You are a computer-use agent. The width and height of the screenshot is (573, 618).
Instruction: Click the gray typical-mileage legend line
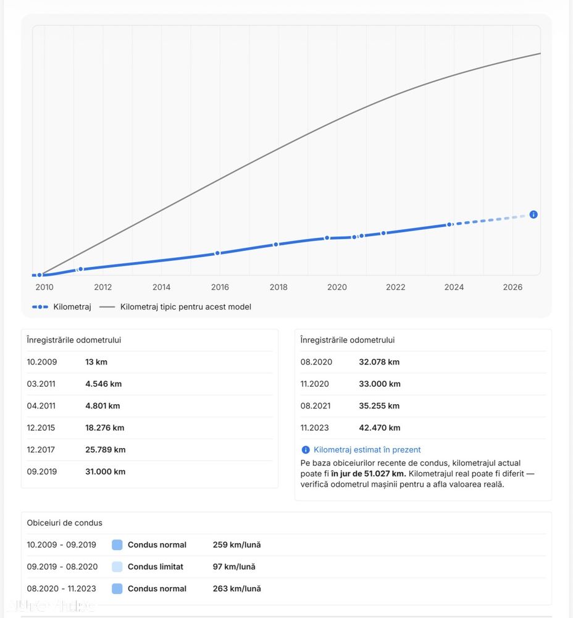pos(107,307)
